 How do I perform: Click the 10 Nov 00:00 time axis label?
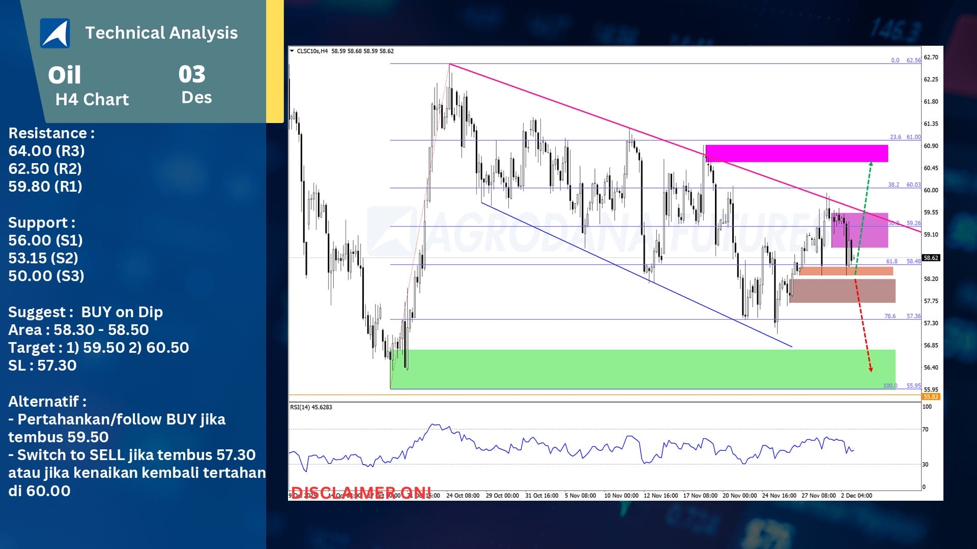tap(621, 495)
